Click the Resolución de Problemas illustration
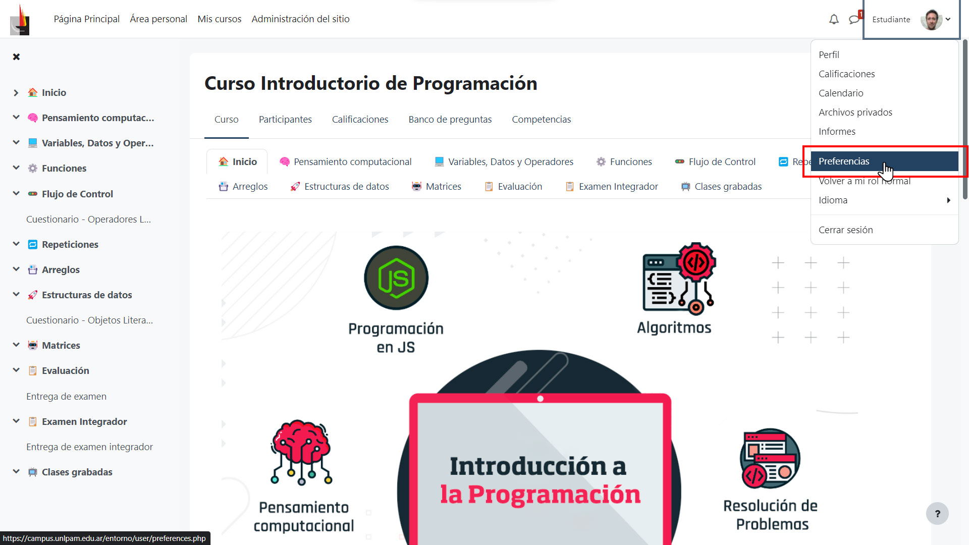This screenshot has height=545, width=969. [770, 458]
